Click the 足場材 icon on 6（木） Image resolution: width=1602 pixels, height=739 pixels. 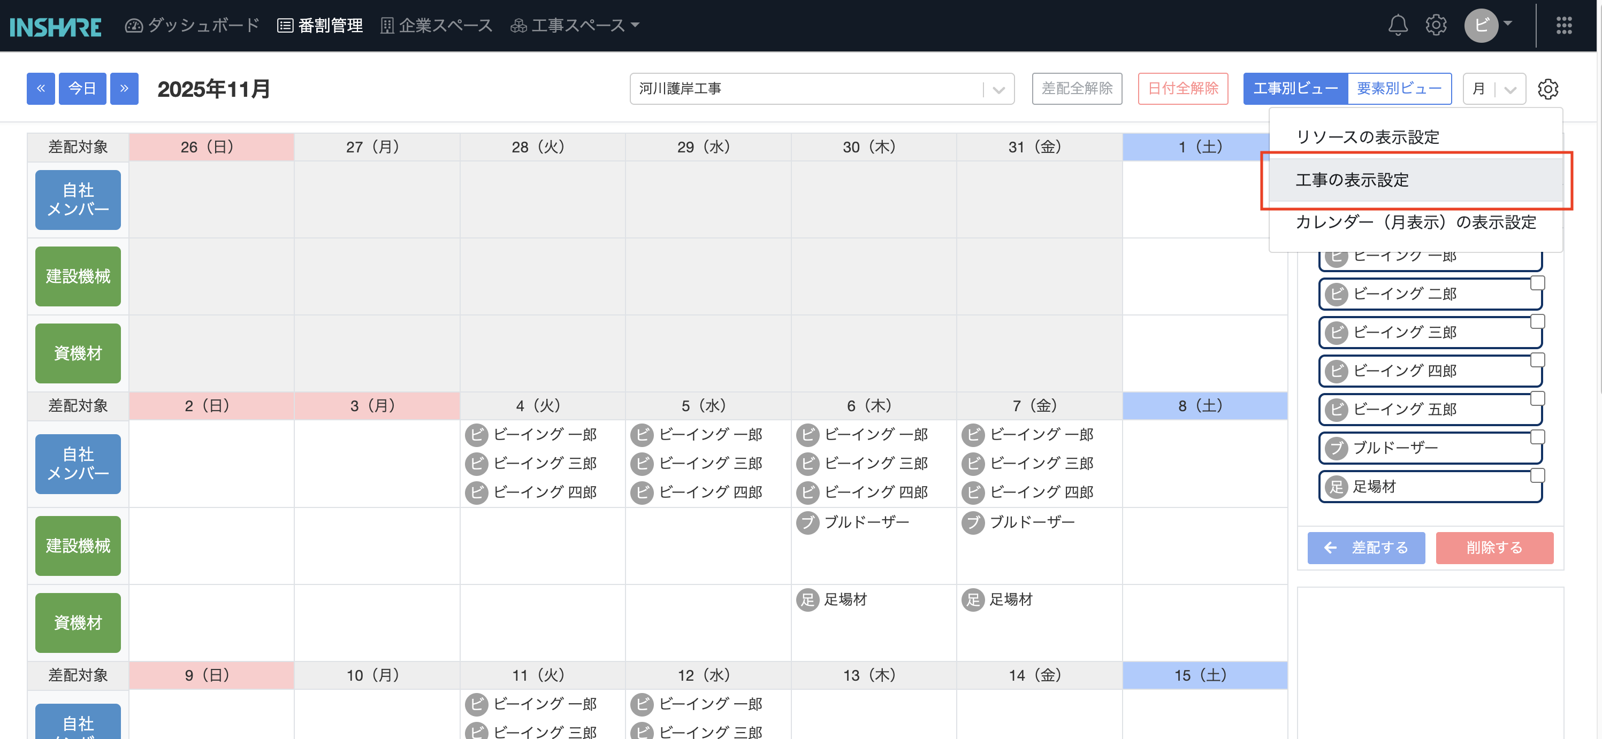[807, 599]
